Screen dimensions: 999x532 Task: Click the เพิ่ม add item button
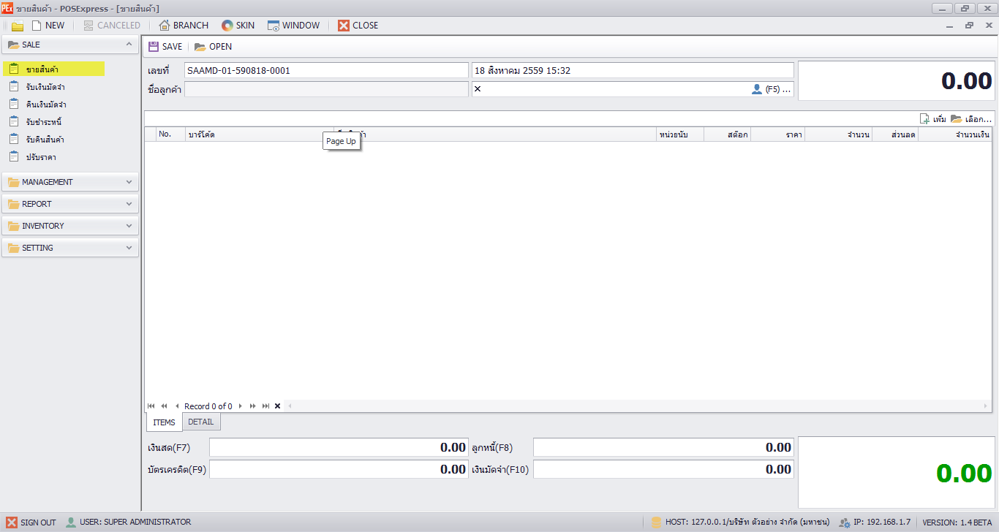tap(933, 118)
